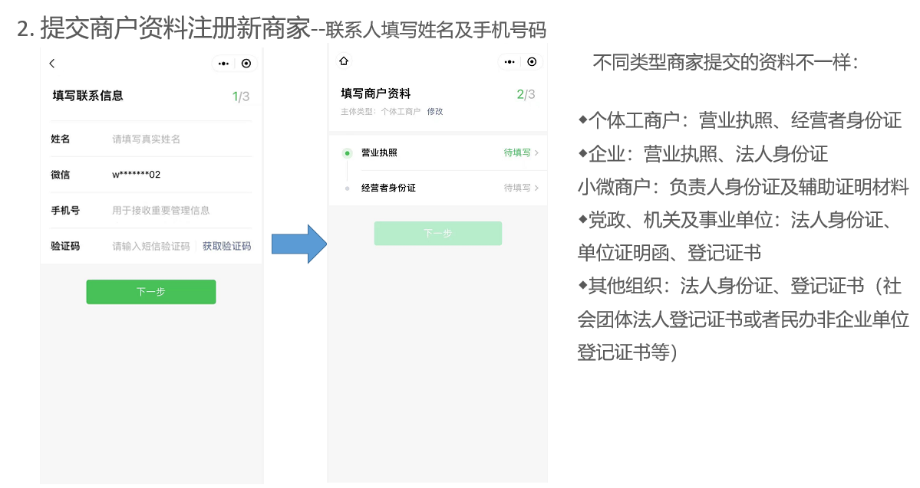Tap the home icon on merchant info screen
Screen dimensions: 920x488
click(344, 61)
